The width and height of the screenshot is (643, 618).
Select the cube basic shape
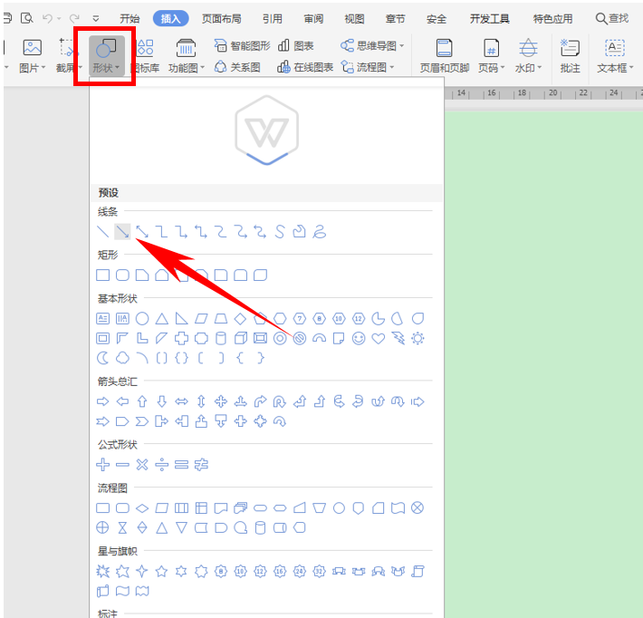(240, 338)
